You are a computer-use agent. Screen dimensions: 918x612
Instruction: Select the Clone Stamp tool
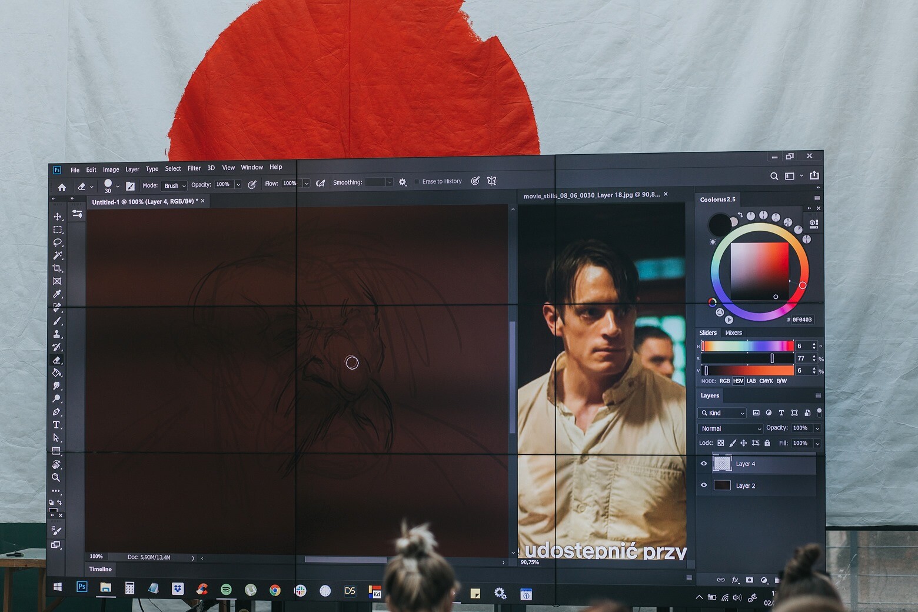[57, 334]
